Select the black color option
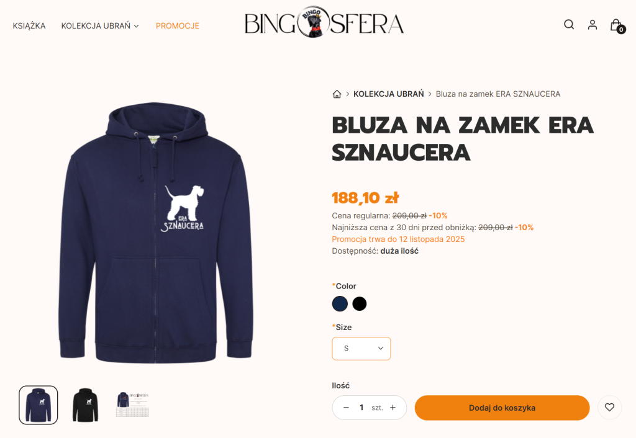This screenshot has width=636, height=438. pyautogui.click(x=360, y=303)
